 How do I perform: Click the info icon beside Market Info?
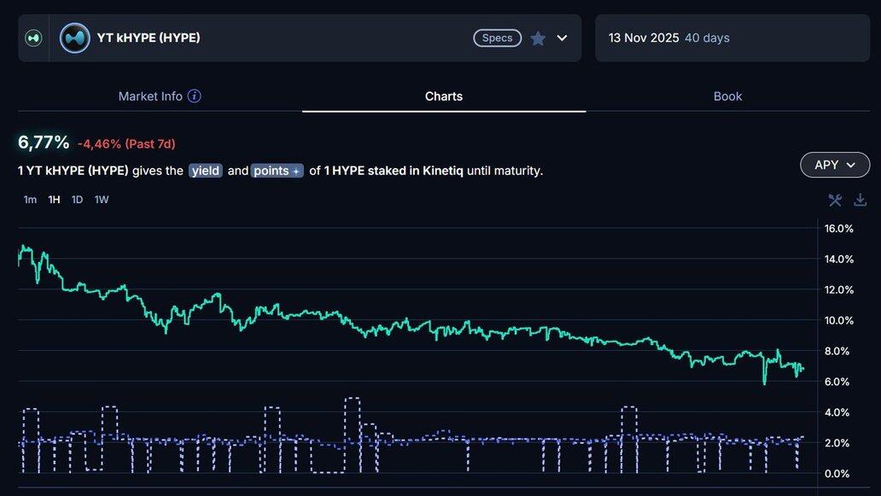195,96
